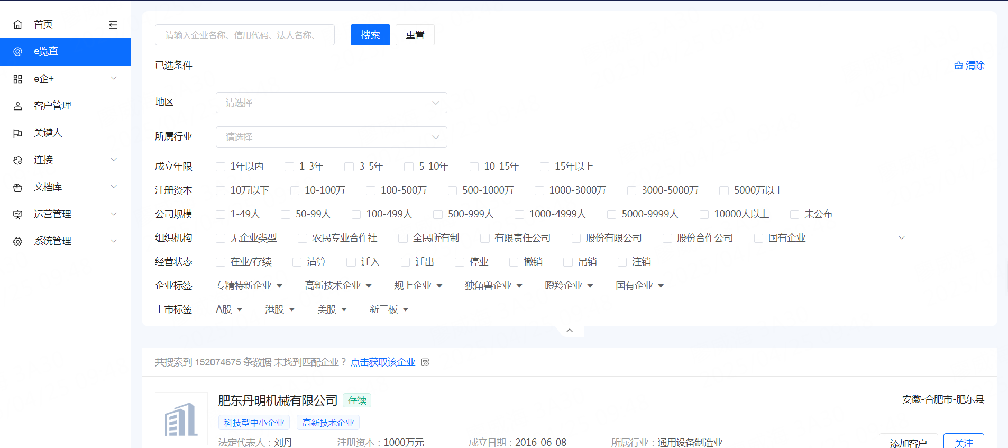Check 10万以下 registered capital box
1008x448 pixels.
tap(221, 190)
